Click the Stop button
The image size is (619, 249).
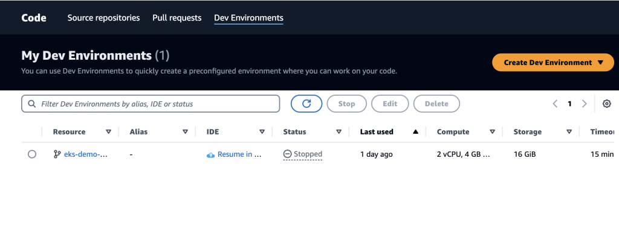pyautogui.click(x=346, y=104)
